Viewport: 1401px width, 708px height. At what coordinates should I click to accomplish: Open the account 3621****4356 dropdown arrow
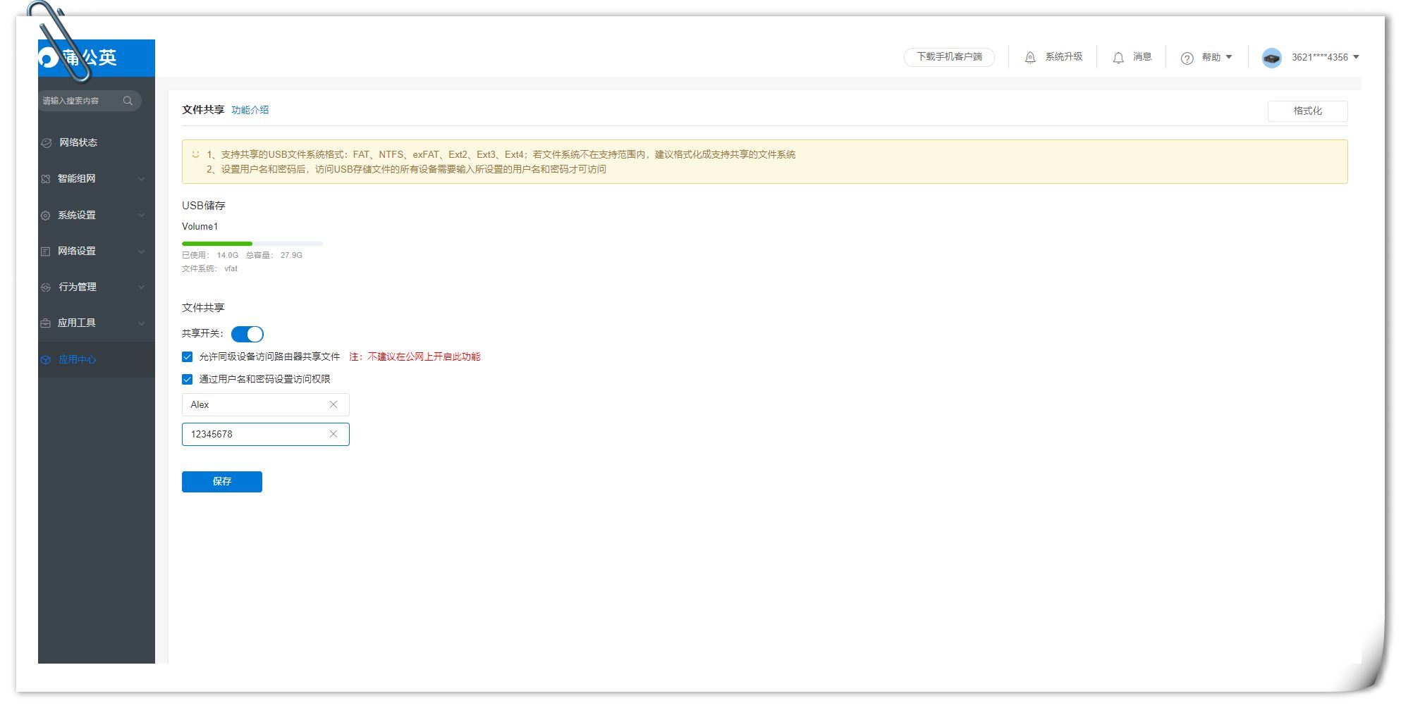pos(1356,57)
